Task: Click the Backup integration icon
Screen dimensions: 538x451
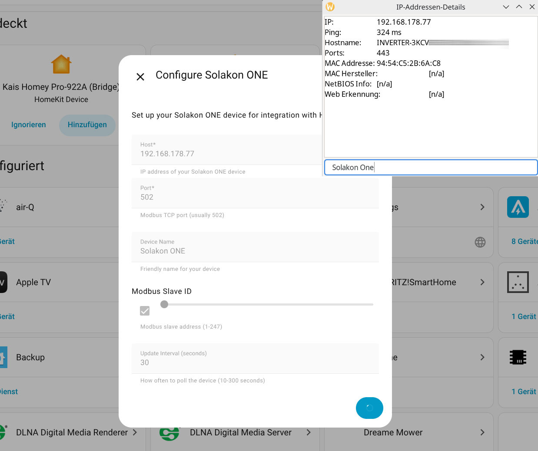Action: [3, 357]
